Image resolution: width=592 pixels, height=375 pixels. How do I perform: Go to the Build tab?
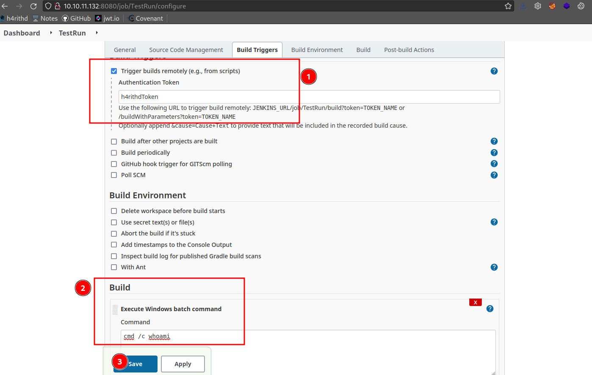point(363,50)
